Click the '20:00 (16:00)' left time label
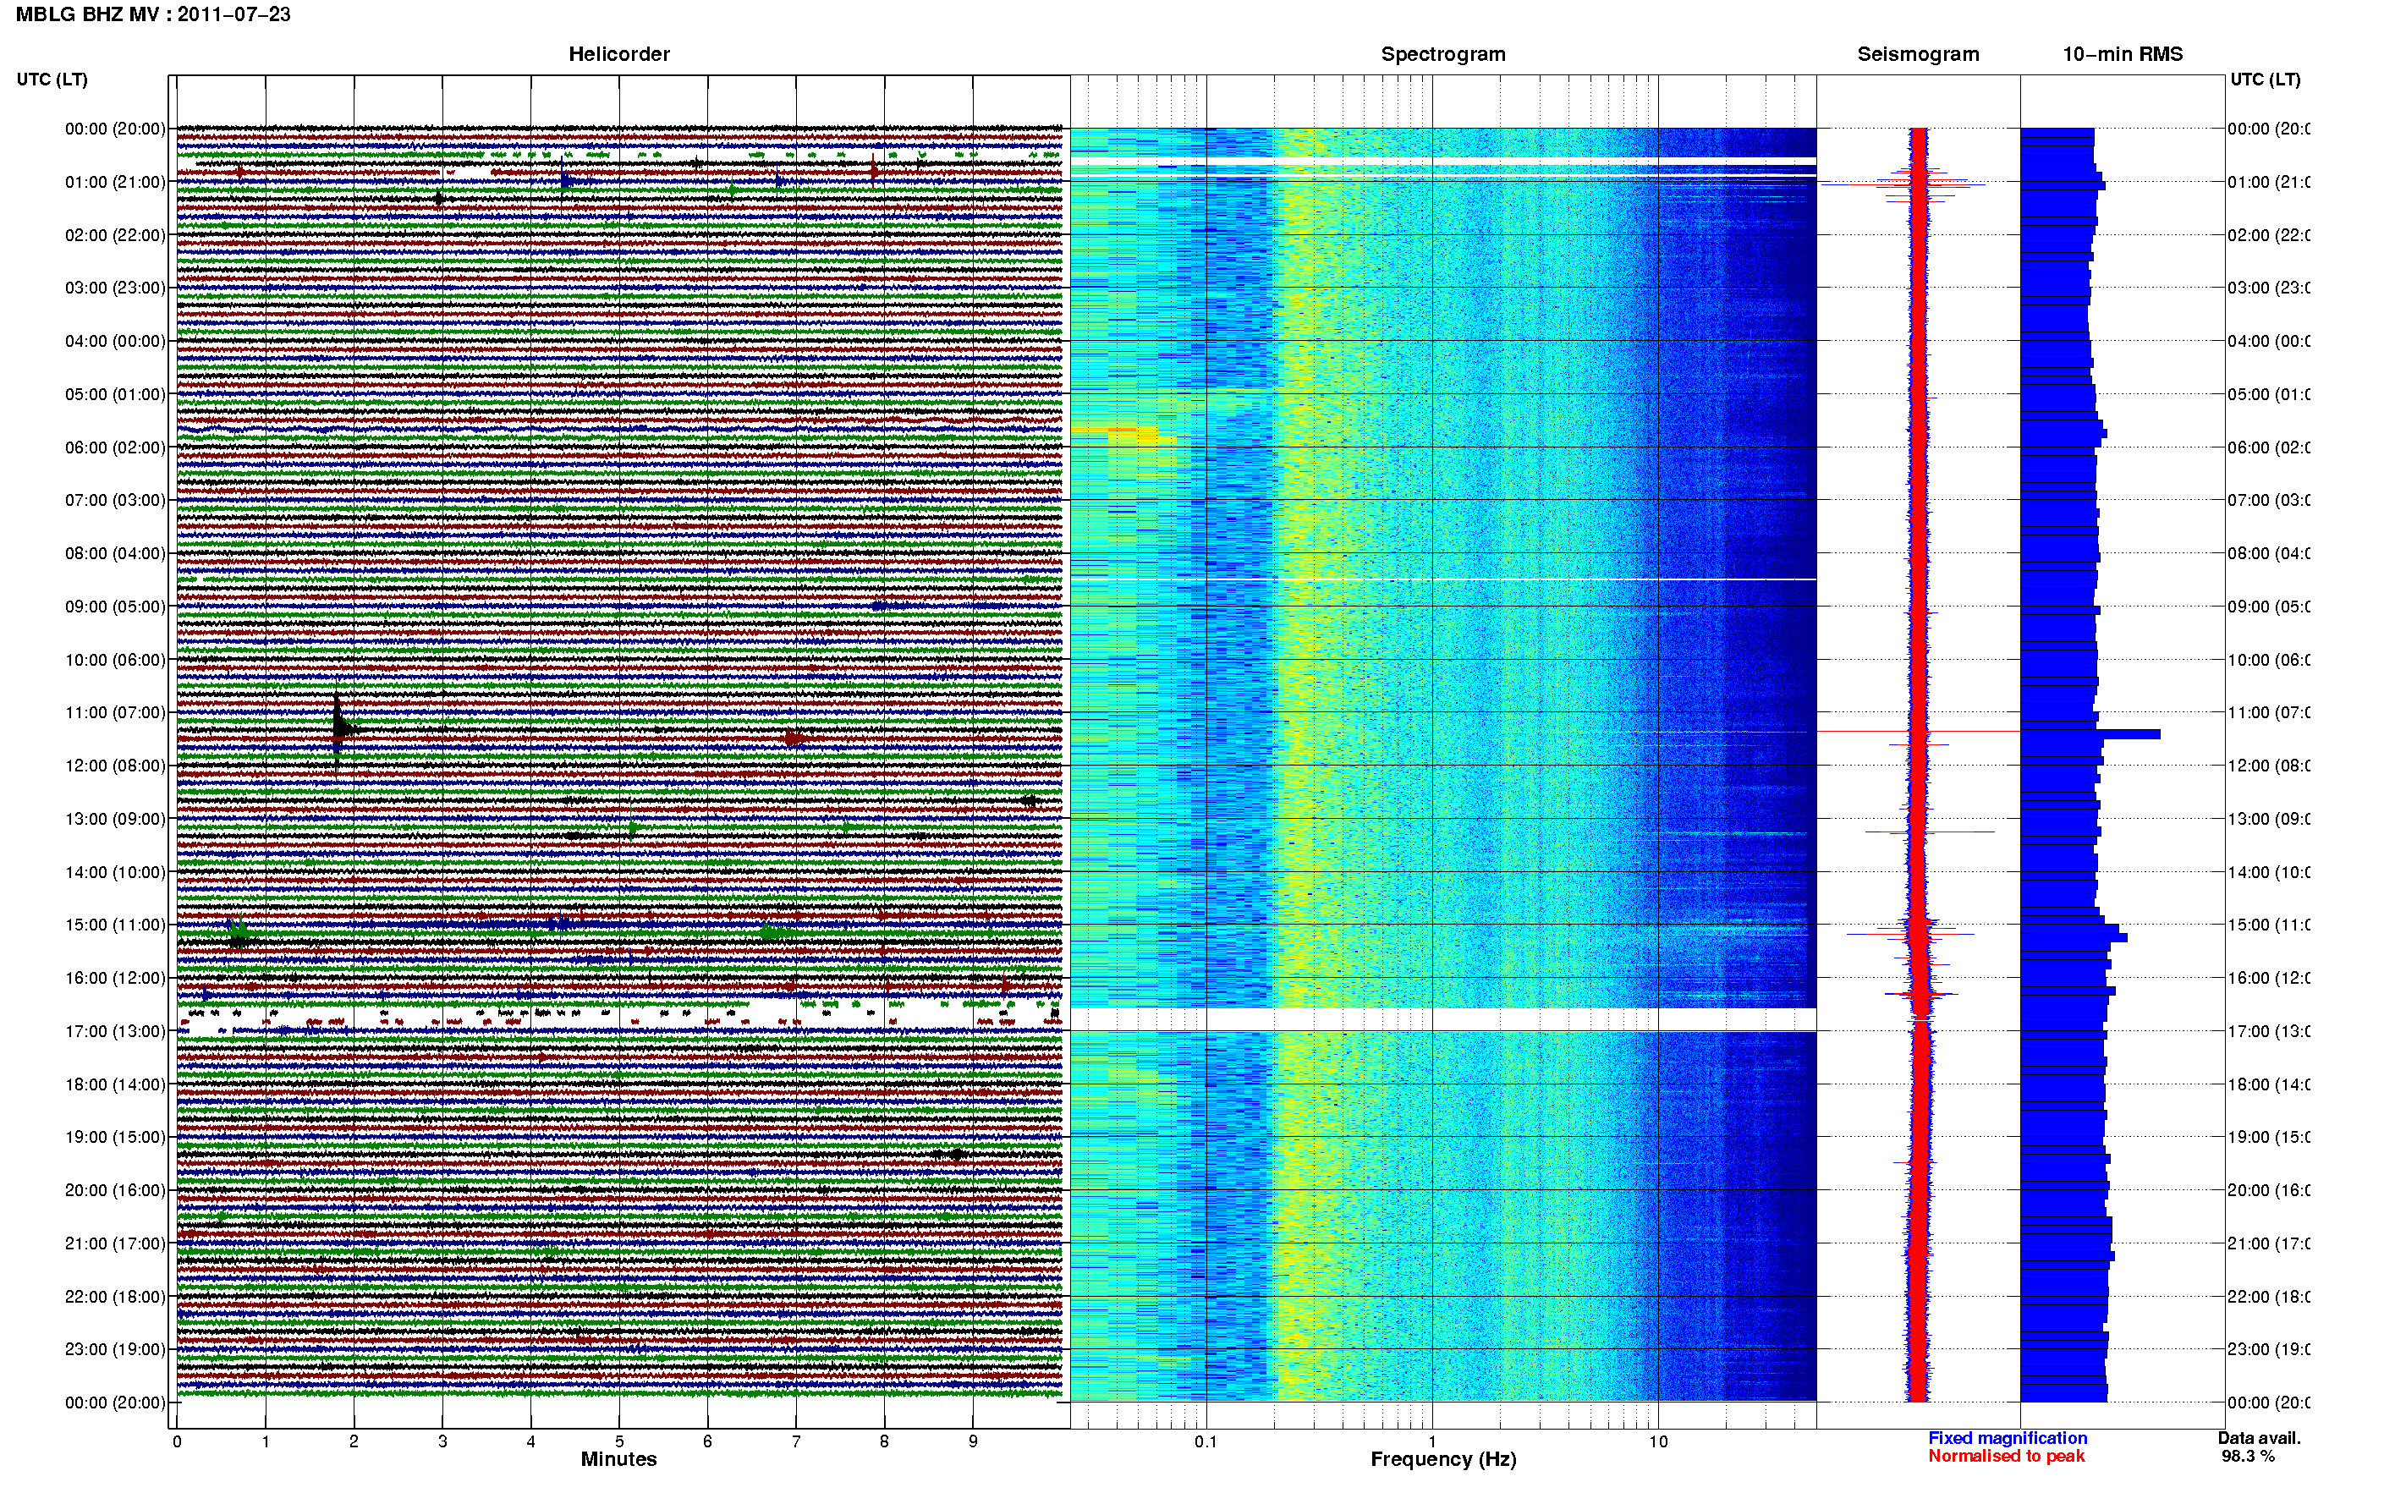2406x1504 pixels. 115,1191
